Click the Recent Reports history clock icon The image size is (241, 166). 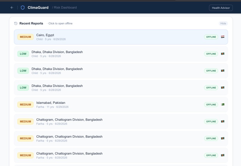pyautogui.click(x=16, y=24)
